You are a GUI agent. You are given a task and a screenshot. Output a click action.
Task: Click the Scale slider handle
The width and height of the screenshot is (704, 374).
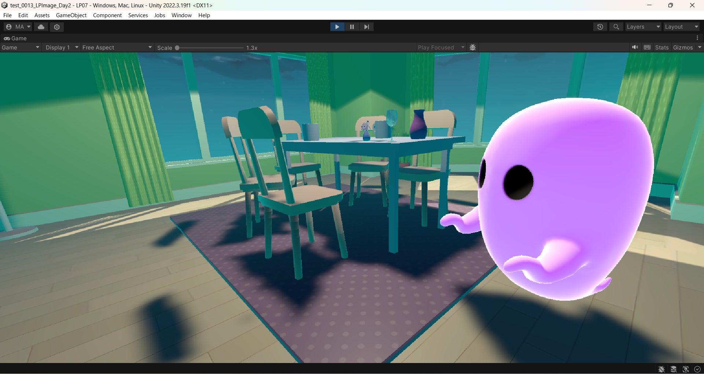177,48
